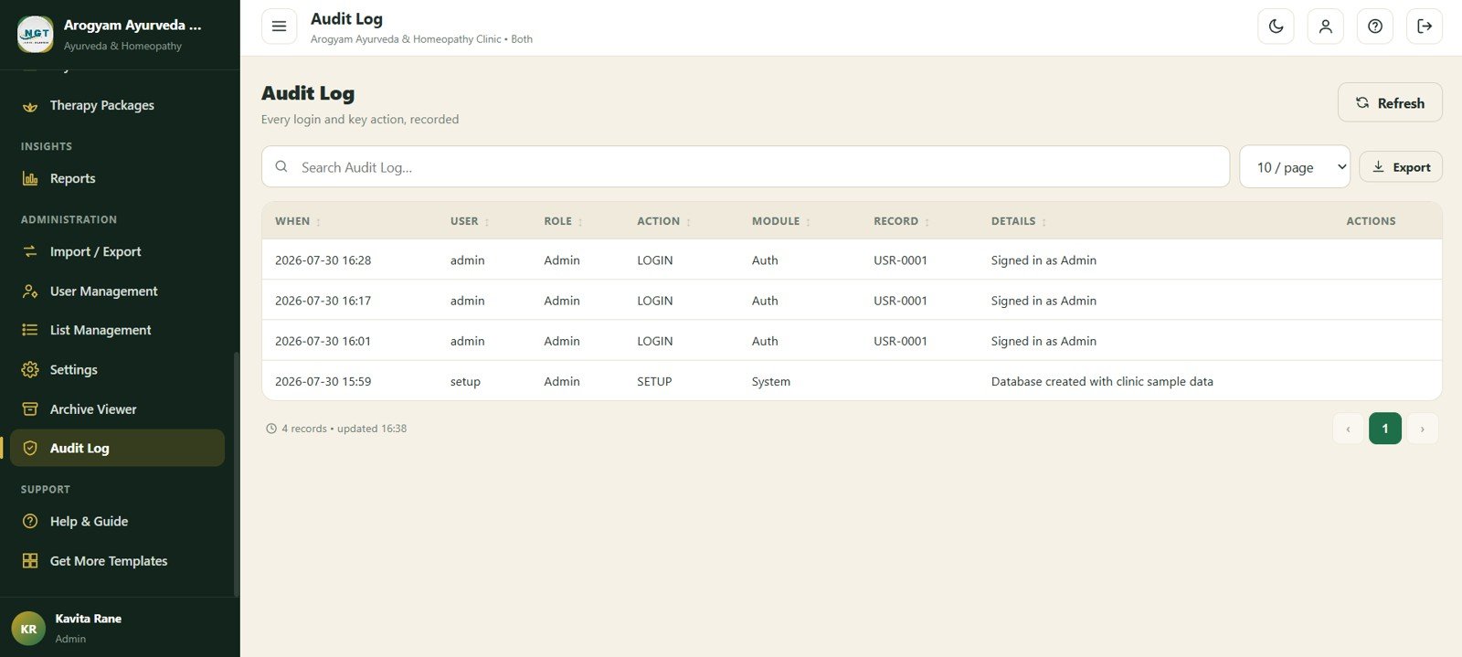Screen dimensions: 1462x657
Task: Click the Therapy Packages lotus icon
Action: click(30, 106)
